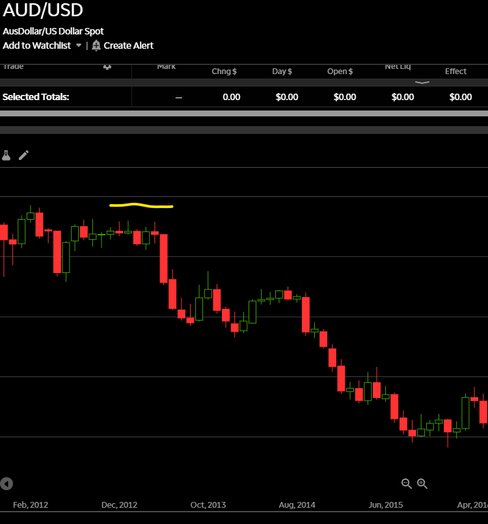The image size is (488, 524).
Task: Expand the panel chevron below Net Liq
Action: pyautogui.click(x=422, y=83)
